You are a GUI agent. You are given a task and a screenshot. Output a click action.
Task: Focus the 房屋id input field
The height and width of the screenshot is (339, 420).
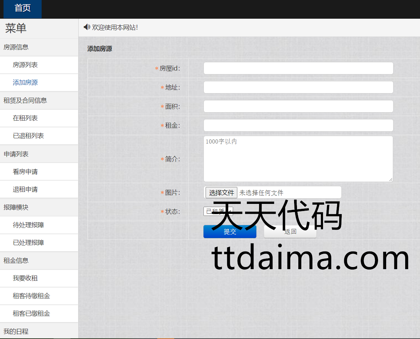click(x=298, y=68)
